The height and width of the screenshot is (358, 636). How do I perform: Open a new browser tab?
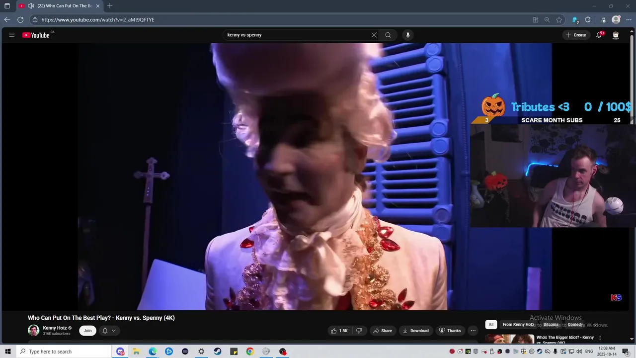pyautogui.click(x=110, y=6)
